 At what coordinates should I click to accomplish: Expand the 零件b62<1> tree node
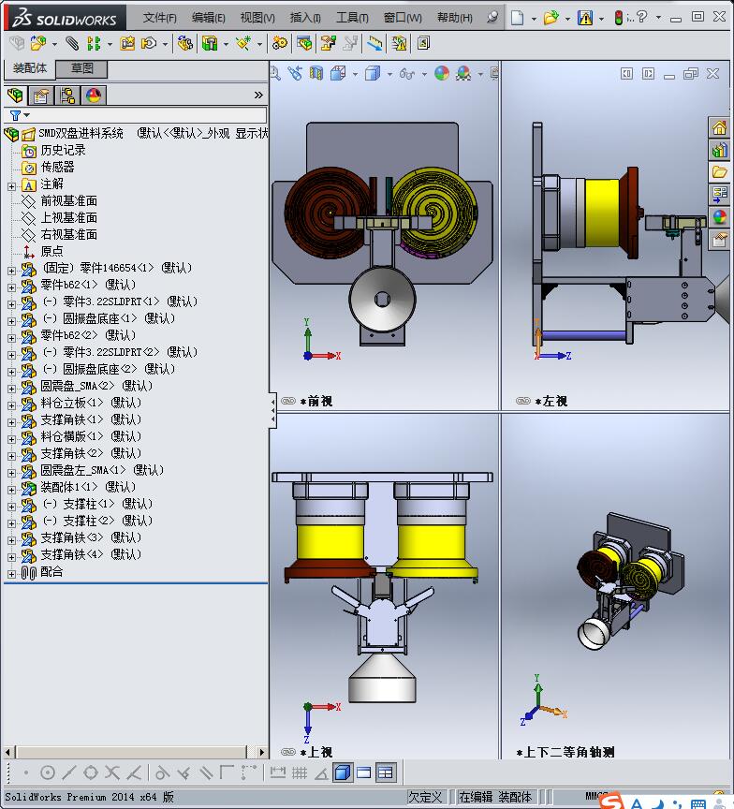tap(11, 287)
